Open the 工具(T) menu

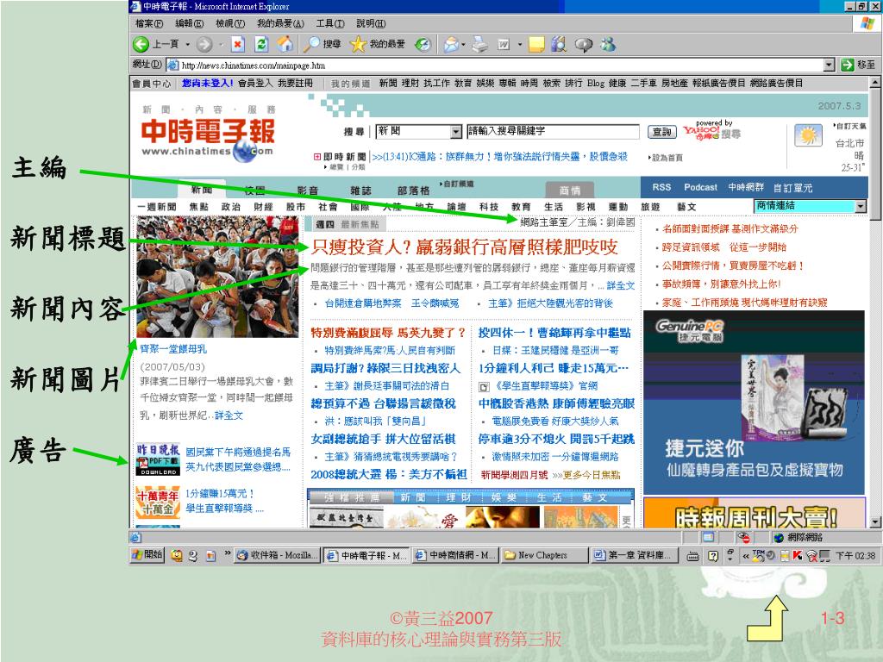point(330,23)
